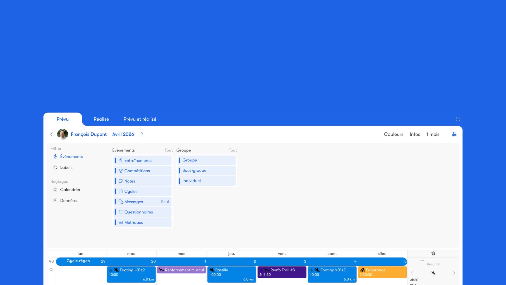Screen dimensions: 506x285
Task: Toggle the Entraînements event filter
Action: 143,160
